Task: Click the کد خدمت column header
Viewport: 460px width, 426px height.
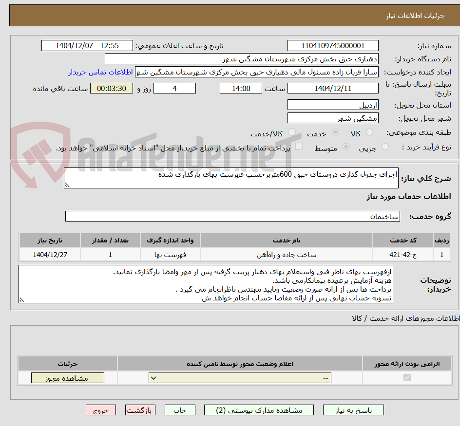Action: click(x=403, y=241)
